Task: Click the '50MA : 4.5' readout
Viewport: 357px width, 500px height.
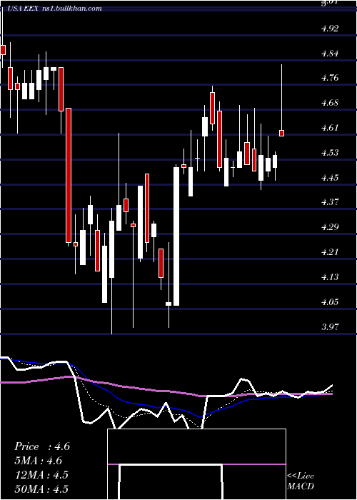Action: 41,489
